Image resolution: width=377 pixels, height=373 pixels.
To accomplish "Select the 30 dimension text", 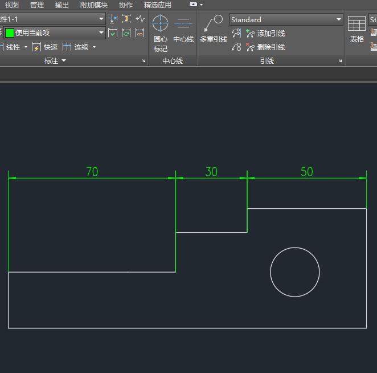I will tap(211, 172).
